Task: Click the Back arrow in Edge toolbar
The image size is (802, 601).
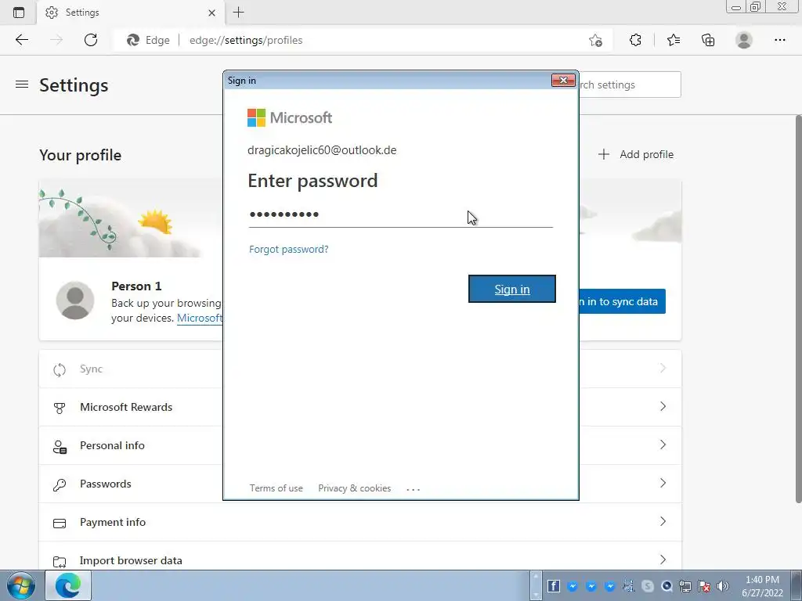Action: [x=21, y=40]
